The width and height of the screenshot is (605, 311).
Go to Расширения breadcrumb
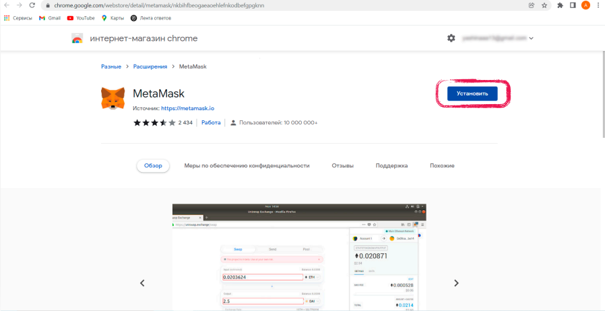(150, 66)
